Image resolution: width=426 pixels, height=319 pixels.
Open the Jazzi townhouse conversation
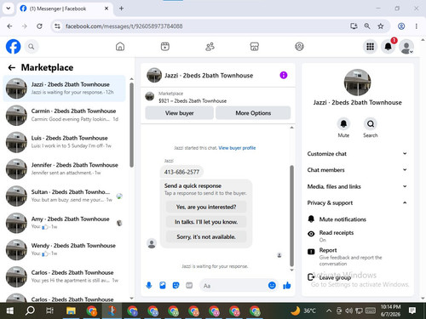[x=64, y=88]
